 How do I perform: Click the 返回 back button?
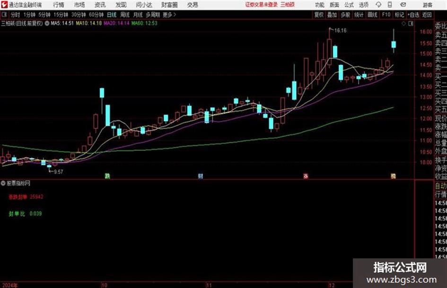pyautogui.click(x=427, y=15)
